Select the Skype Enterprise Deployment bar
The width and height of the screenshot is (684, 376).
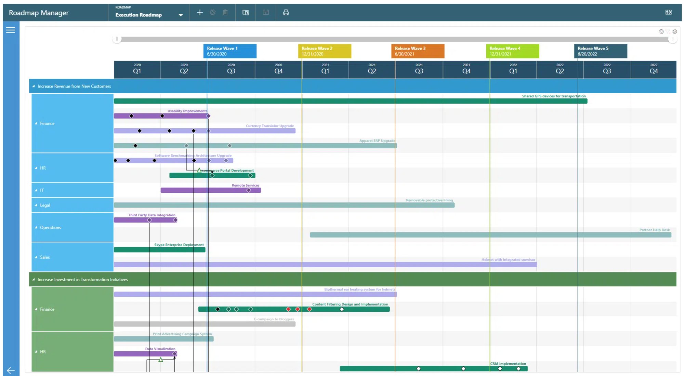[159, 250]
